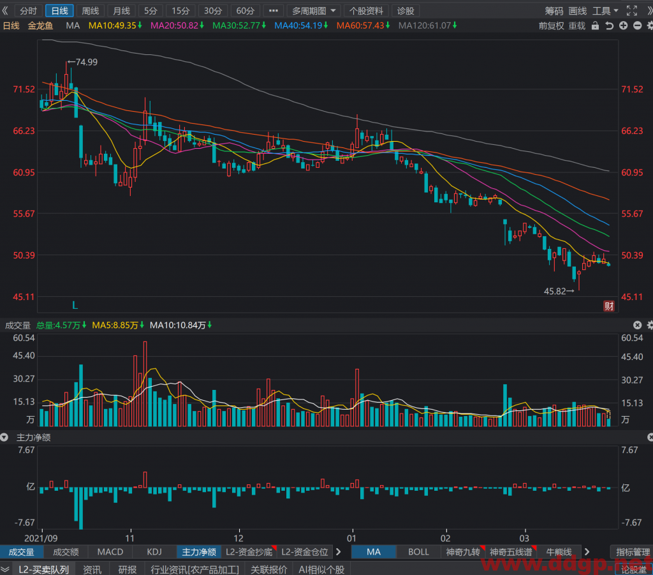Viewport: 653px width, 575px height.
Task: Select the yellow MA10 line label
Action: (115, 26)
